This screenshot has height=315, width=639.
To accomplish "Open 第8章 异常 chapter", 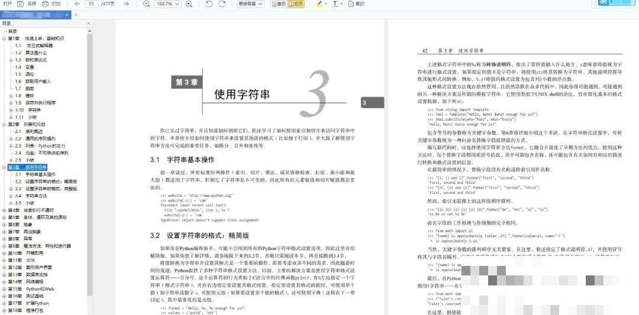I will 20,239.
